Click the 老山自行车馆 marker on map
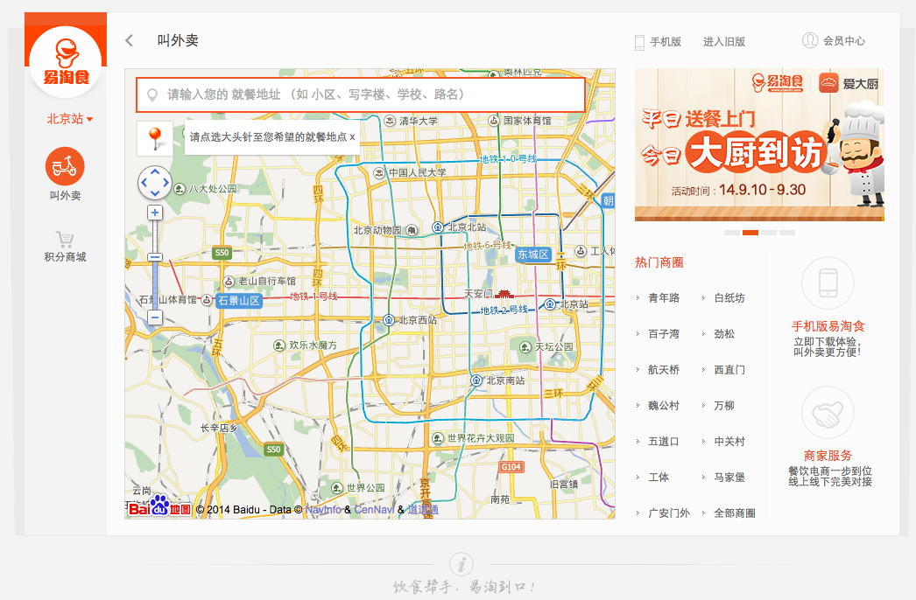This screenshot has height=600, width=916. 229,282
